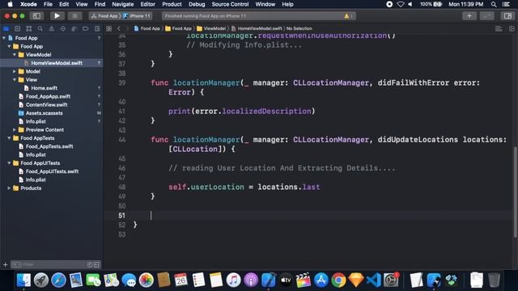Open Google Chrome from the Dock
The image size is (518, 291).
pos(338,280)
